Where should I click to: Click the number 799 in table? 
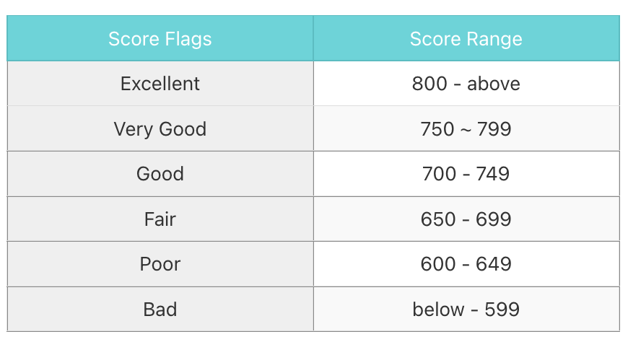(x=494, y=129)
